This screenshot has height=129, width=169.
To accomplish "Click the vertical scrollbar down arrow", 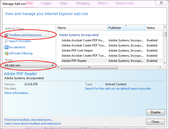I will (x=165, y=63).
